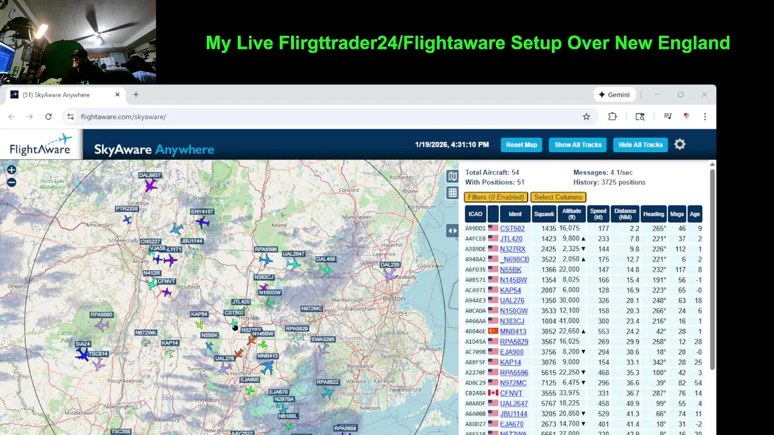This screenshot has width=774, height=435.
Task: Reload the page with refresh icon
Action: point(48,117)
